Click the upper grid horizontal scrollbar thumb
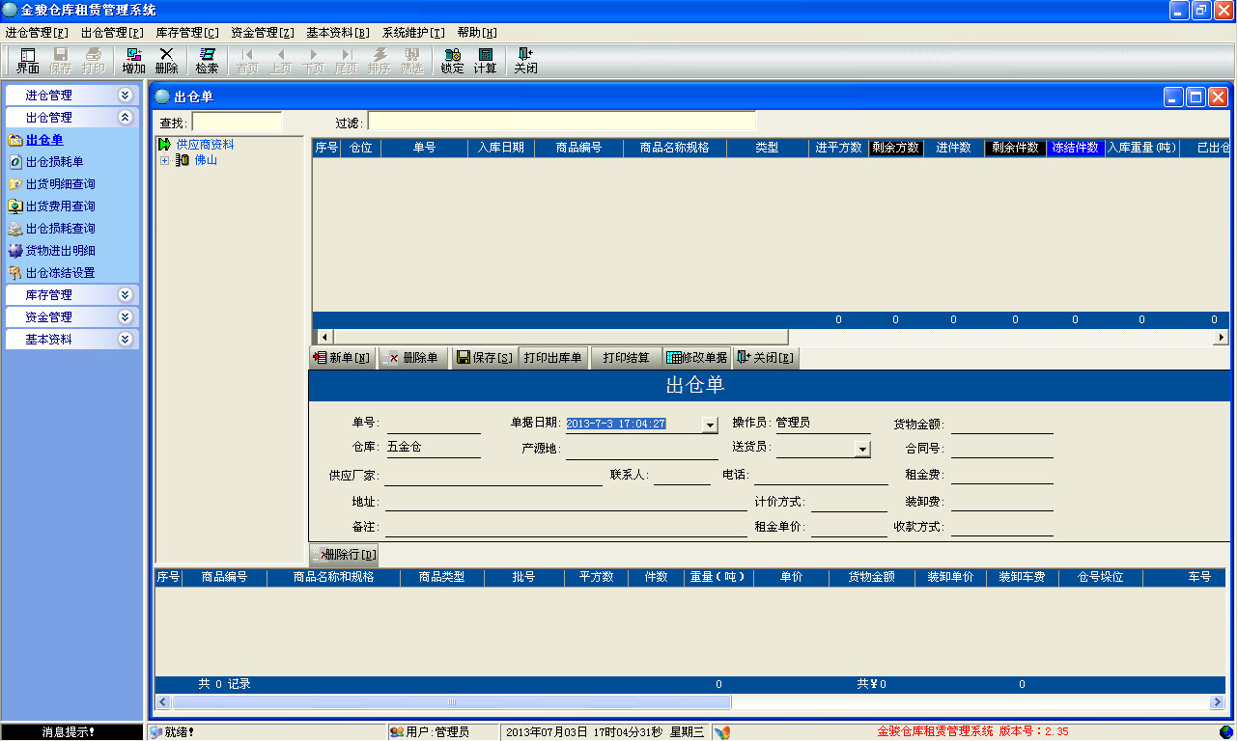The width and height of the screenshot is (1238, 741). click(x=560, y=337)
